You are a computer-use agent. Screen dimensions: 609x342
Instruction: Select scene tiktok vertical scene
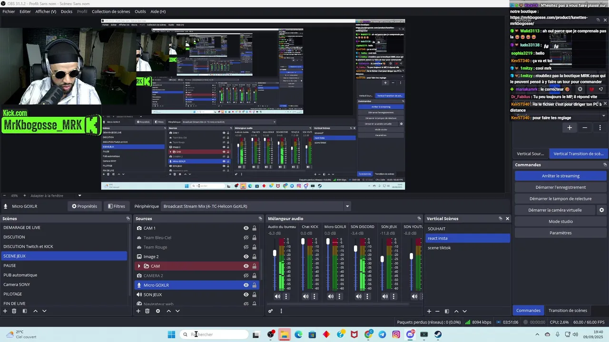click(x=467, y=247)
